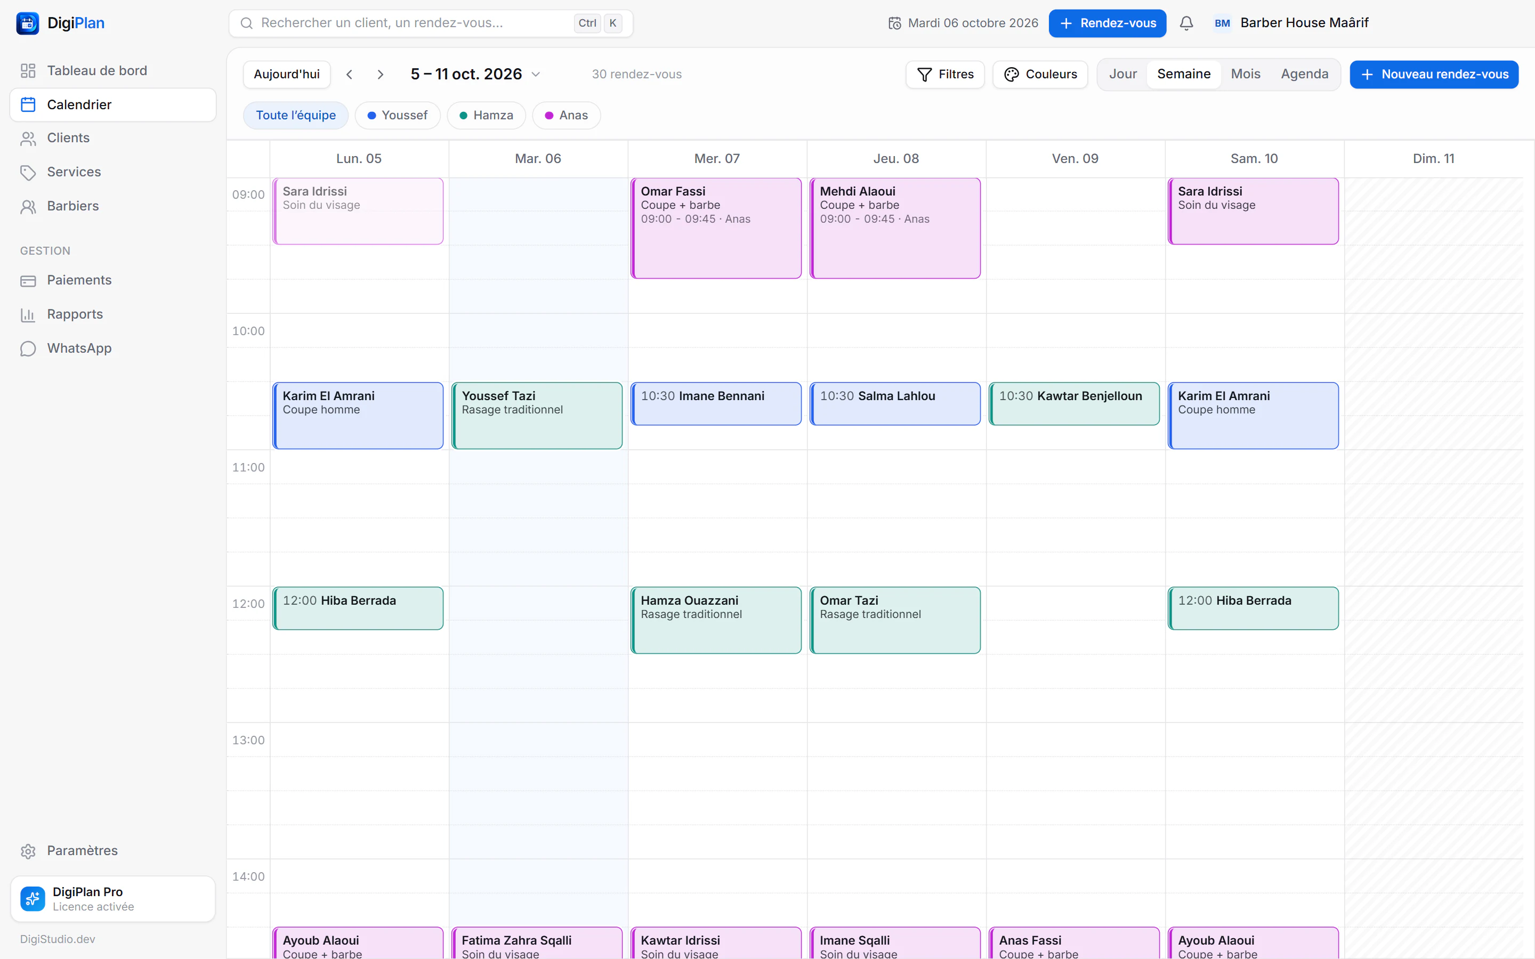Switch to Mois view
Screen dimensions: 1535x959
point(1245,74)
